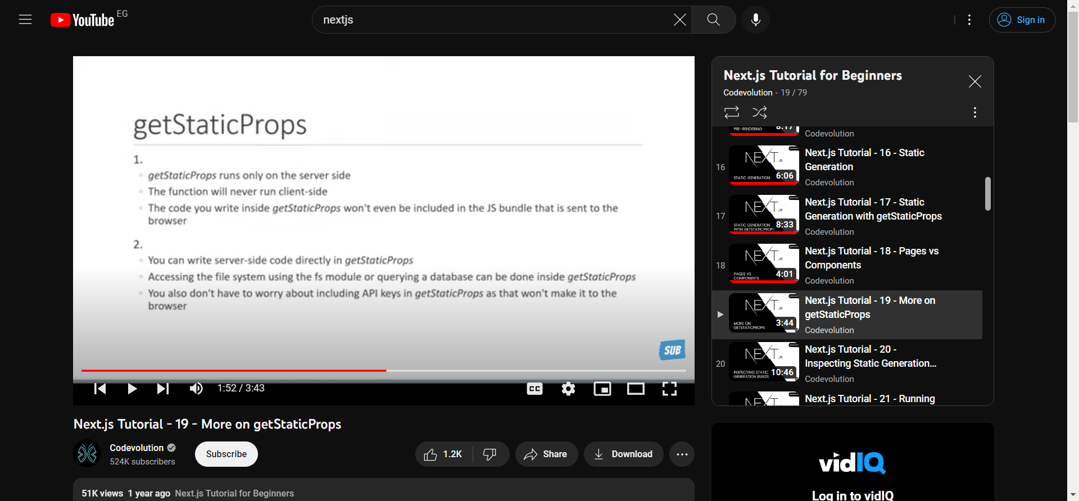Click the Sign in button
Screen dimensions: 1079x501
[1022, 20]
